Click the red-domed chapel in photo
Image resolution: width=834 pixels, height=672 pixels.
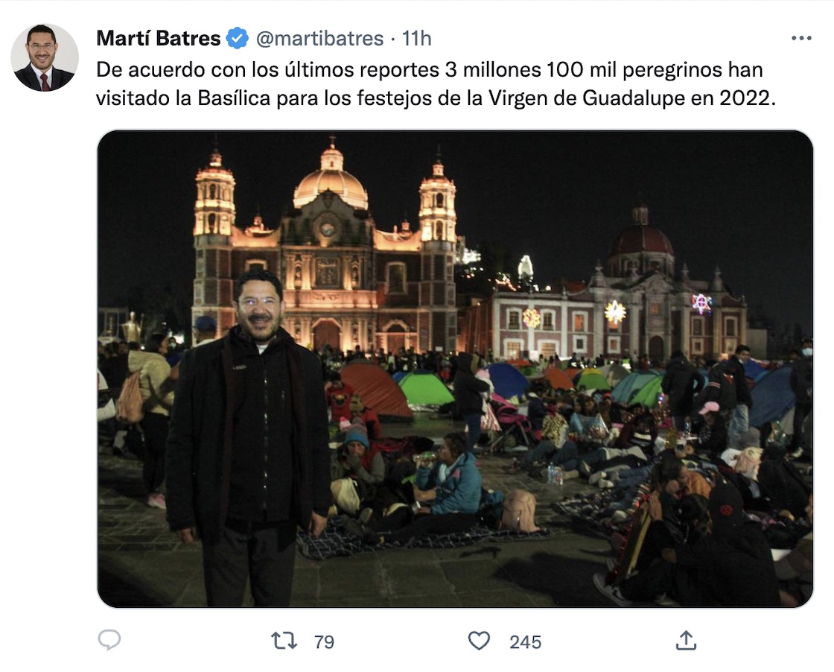pyautogui.click(x=640, y=241)
